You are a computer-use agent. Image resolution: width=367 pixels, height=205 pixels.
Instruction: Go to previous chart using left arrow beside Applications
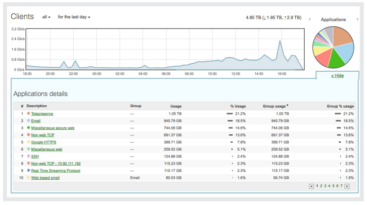pyautogui.click(x=310, y=19)
